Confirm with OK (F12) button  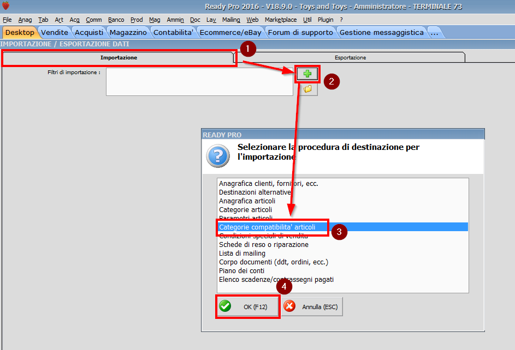click(x=247, y=307)
